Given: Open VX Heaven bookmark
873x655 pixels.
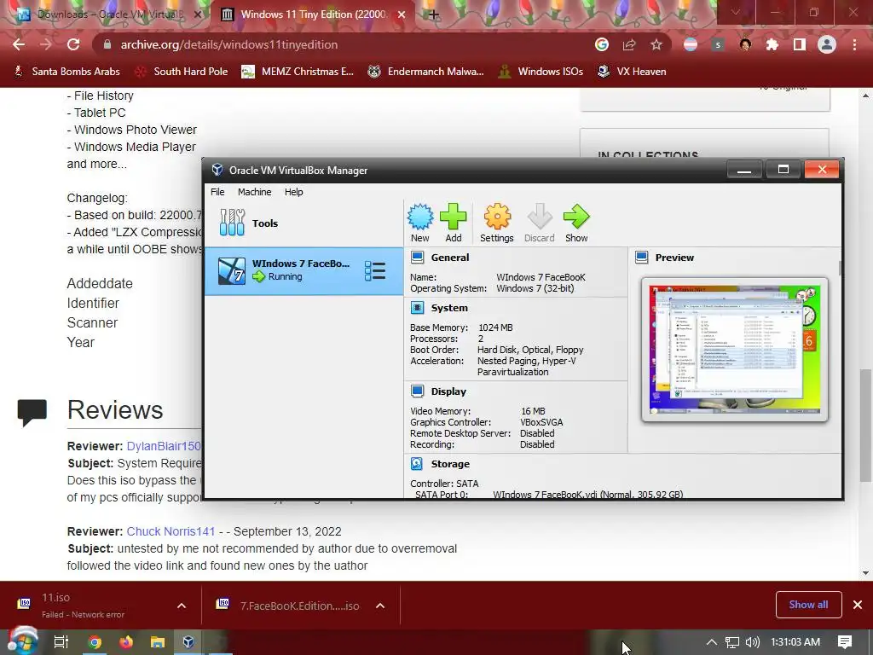Looking at the screenshot, I should (x=632, y=72).
